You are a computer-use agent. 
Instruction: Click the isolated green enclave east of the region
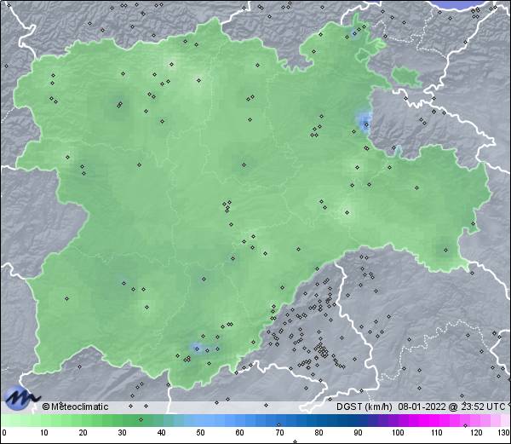click(x=406, y=77)
